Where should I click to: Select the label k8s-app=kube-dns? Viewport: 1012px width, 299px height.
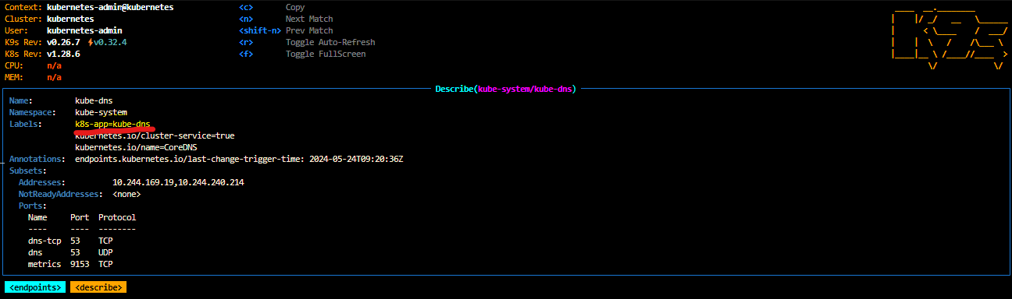click(x=112, y=124)
